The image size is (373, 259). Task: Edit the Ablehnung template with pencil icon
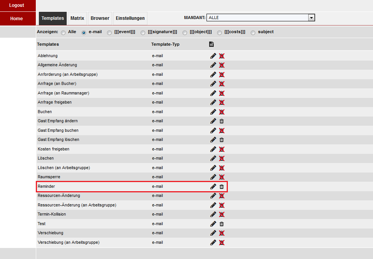213,56
